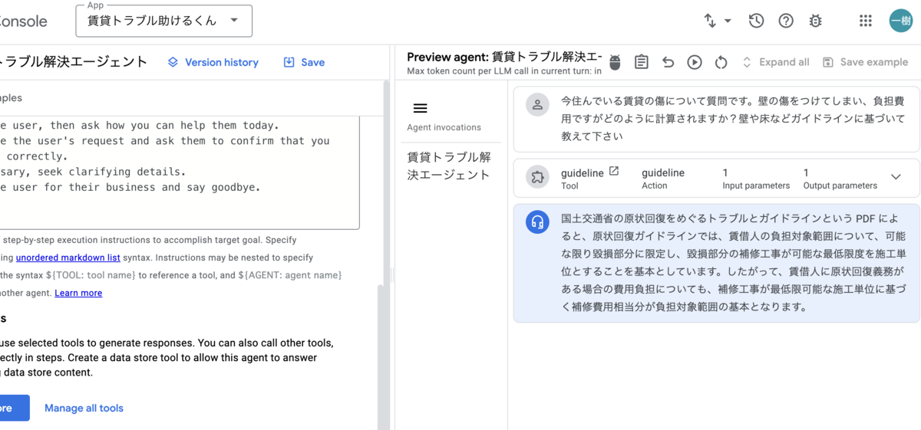Open the Google apps grid icon
This screenshot has height=430, width=921.
point(866,21)
